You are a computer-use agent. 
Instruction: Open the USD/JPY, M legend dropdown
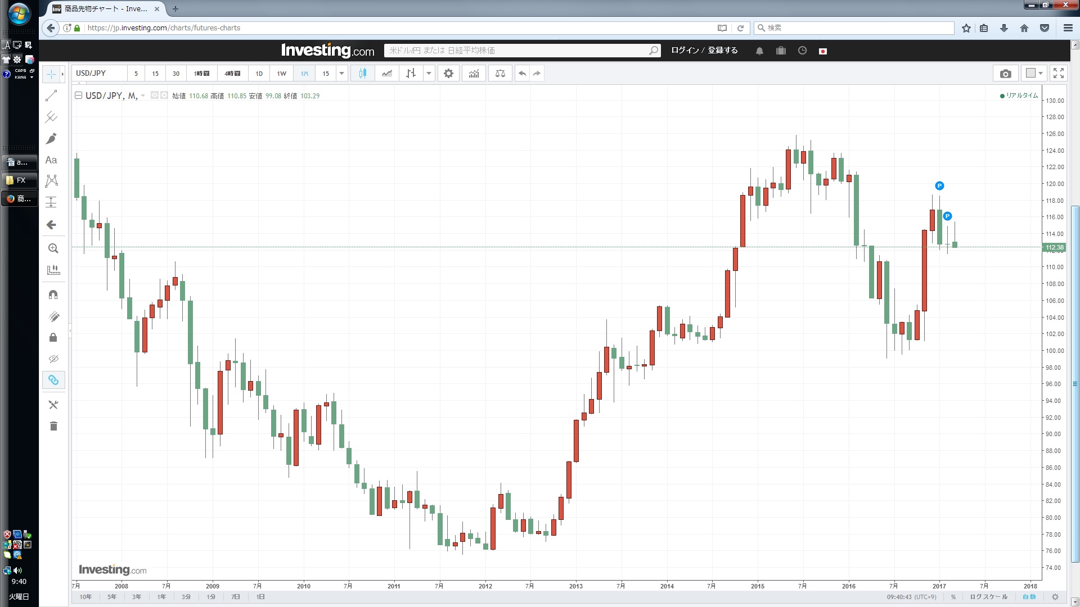click(x=143, y=96)
